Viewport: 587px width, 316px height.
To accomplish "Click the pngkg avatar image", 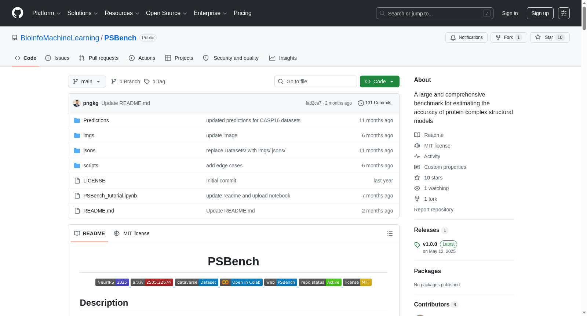I will click(x=77, y=103).
